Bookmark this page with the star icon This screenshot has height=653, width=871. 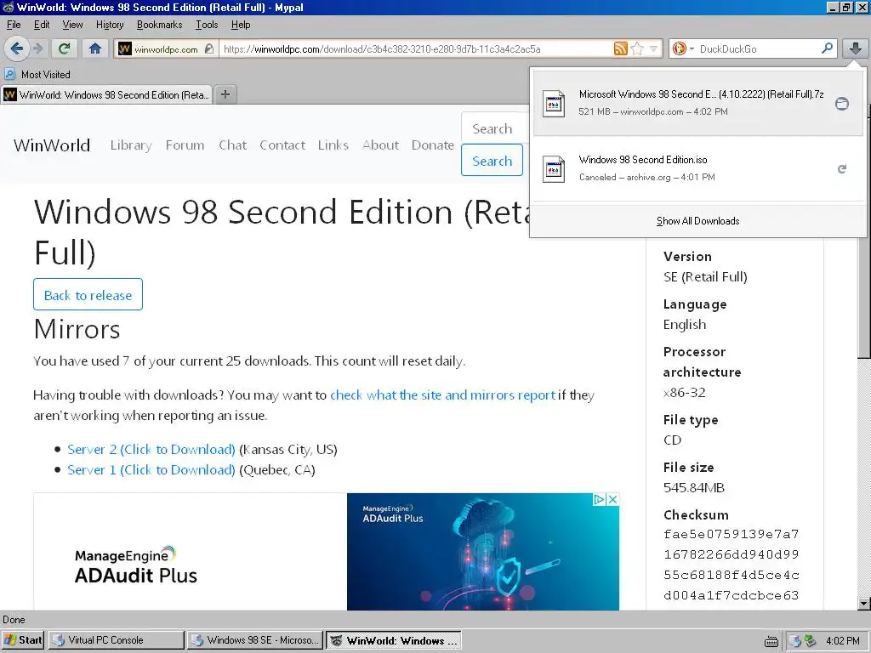point(637,48)
